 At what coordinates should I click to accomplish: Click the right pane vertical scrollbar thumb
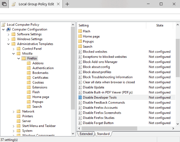(178, 58)
